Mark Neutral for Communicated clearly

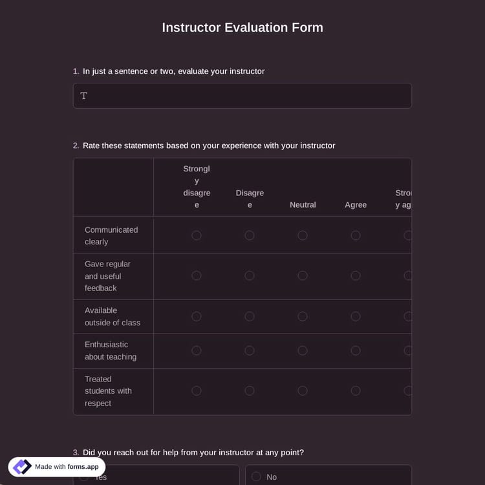(x=303, y=235)
